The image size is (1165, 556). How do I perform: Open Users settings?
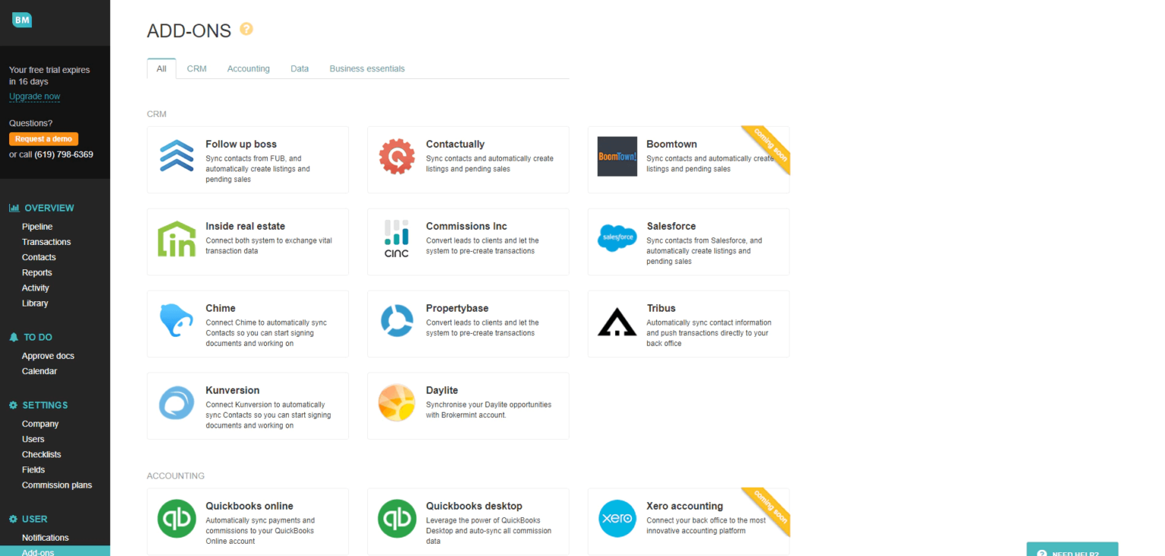(x=33, y=439)
